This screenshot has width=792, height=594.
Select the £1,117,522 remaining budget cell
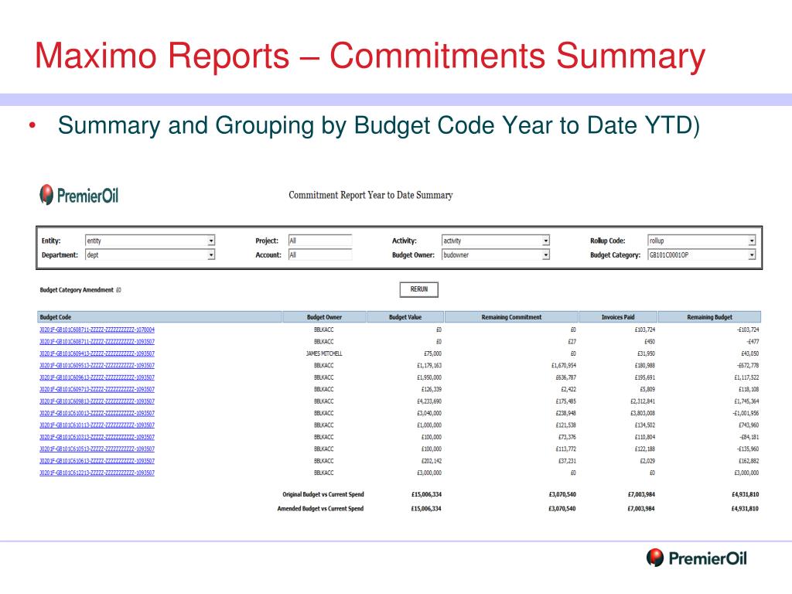point(746,377)
